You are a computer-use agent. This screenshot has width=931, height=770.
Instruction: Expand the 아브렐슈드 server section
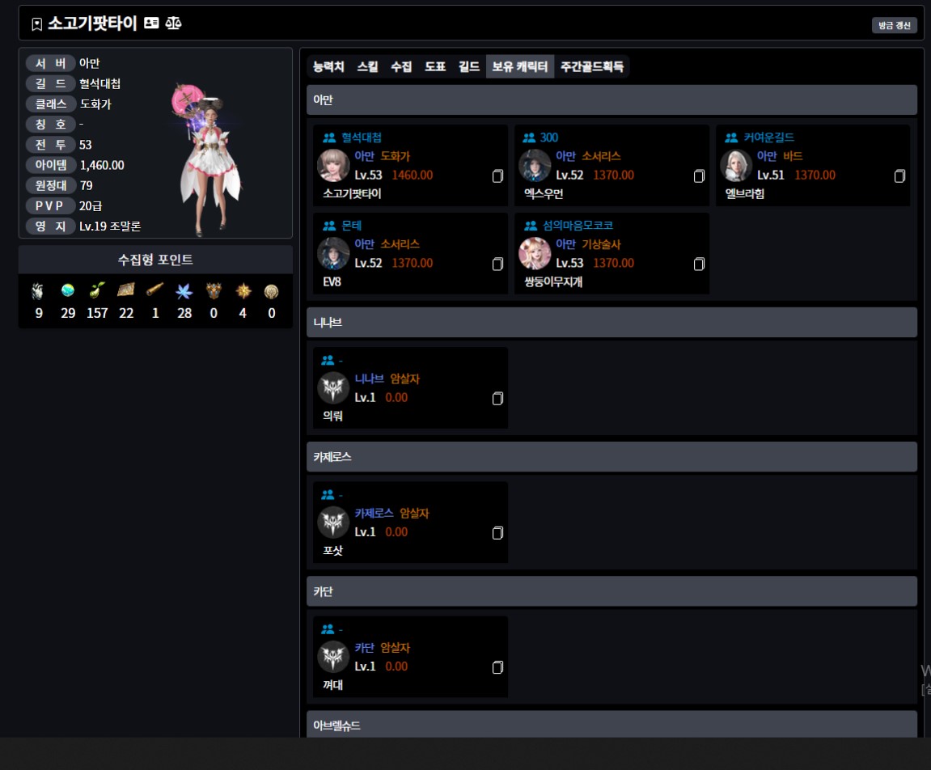(611, 725)
